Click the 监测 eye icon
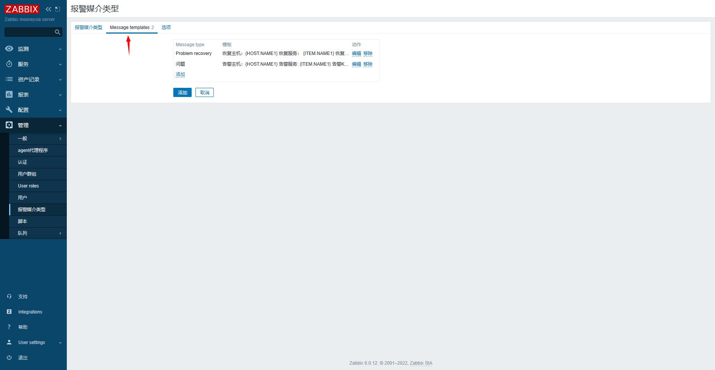Screen dimensions: 715x370 pyautogui.click(x=9, y=49)
